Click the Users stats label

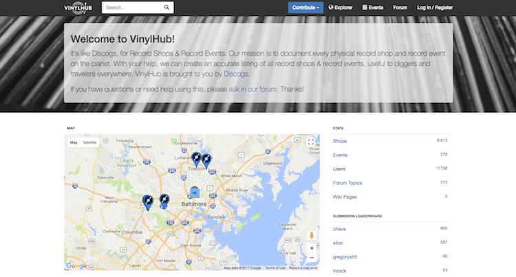(339, 169)
